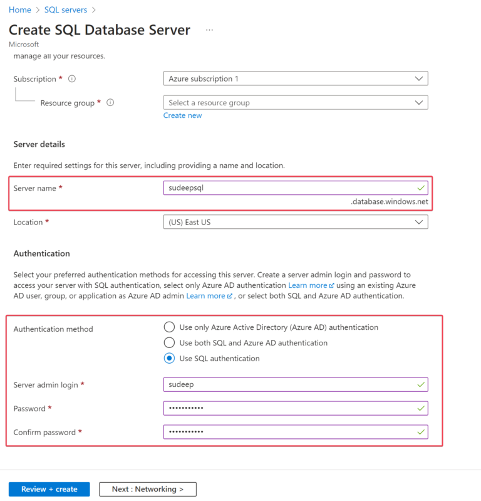This screenshot has height=501, width=481.
Task: Go to Home in the breadcrumb
Action: tap(20, 10)
